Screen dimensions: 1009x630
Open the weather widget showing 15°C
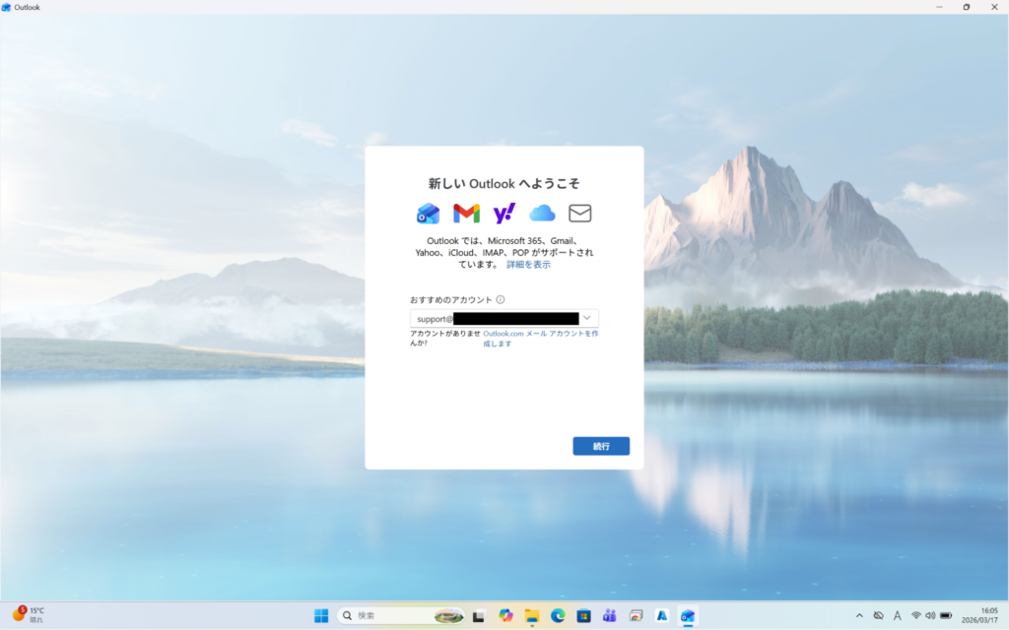(x=30, y=615)
